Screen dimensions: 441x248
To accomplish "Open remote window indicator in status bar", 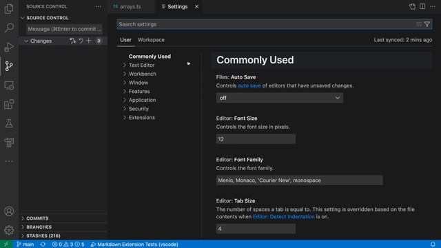I will [6, 245].
